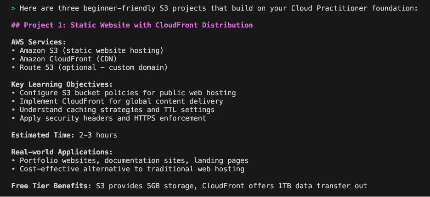Select the Estimated Time label
This screenshot has height=197, width=430.
[x=43, y=135]
